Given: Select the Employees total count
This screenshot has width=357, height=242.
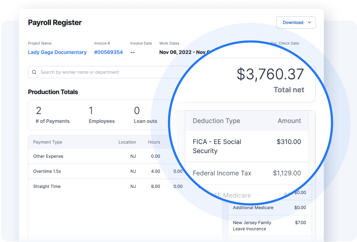Looking at the screenshot, I should point(101,114).
